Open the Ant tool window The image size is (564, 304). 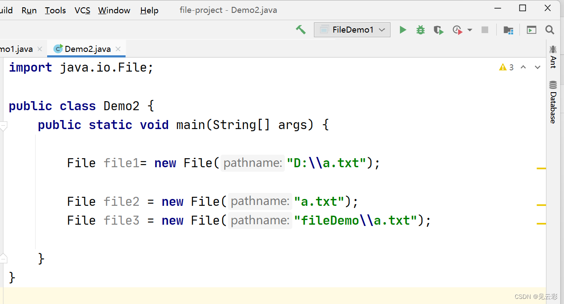[x=553, y=57]
